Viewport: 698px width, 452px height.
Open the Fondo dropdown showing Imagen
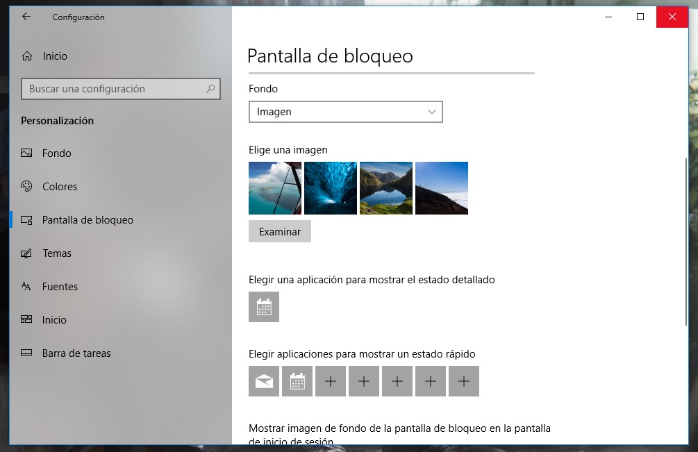345,112
